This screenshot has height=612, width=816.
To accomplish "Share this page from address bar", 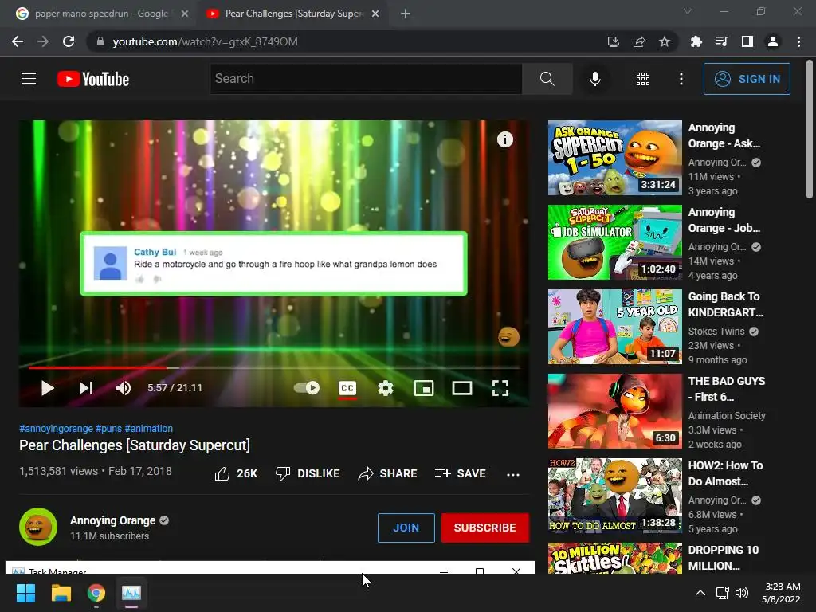I will pyautogui.click(x=639, y=41).
